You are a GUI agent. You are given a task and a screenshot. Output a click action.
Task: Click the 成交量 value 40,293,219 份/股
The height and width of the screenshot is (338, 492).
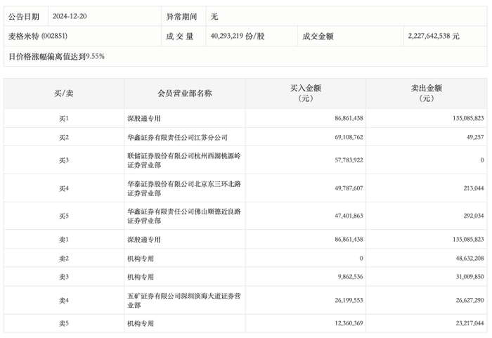(238, 36)
